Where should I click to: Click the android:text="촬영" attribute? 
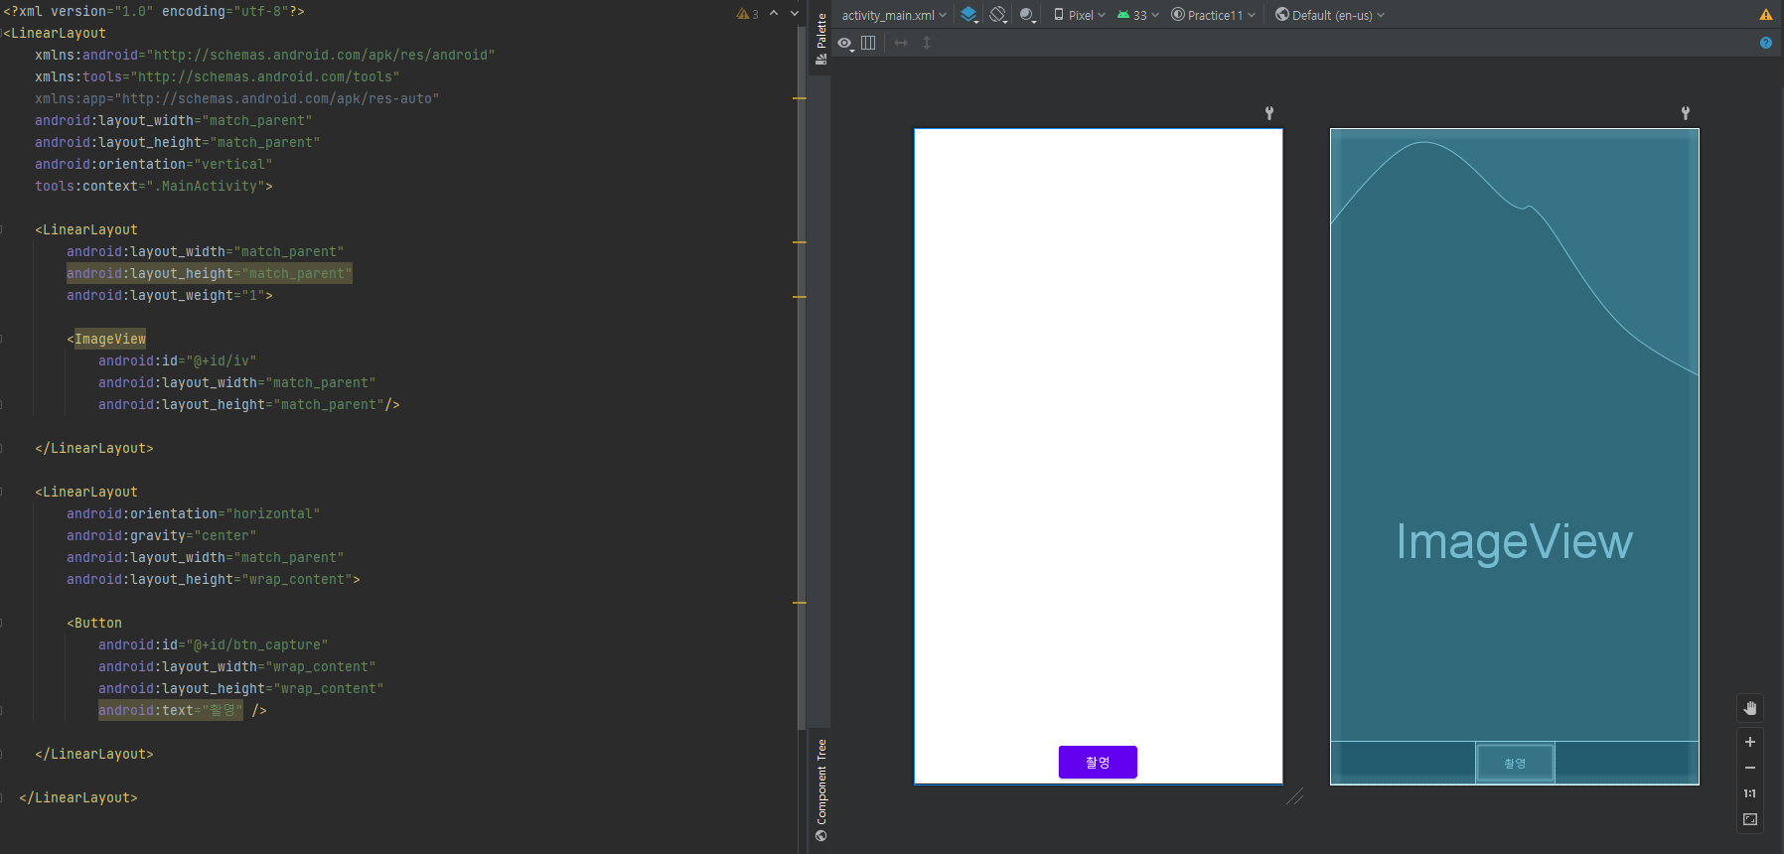click(170, 710)
